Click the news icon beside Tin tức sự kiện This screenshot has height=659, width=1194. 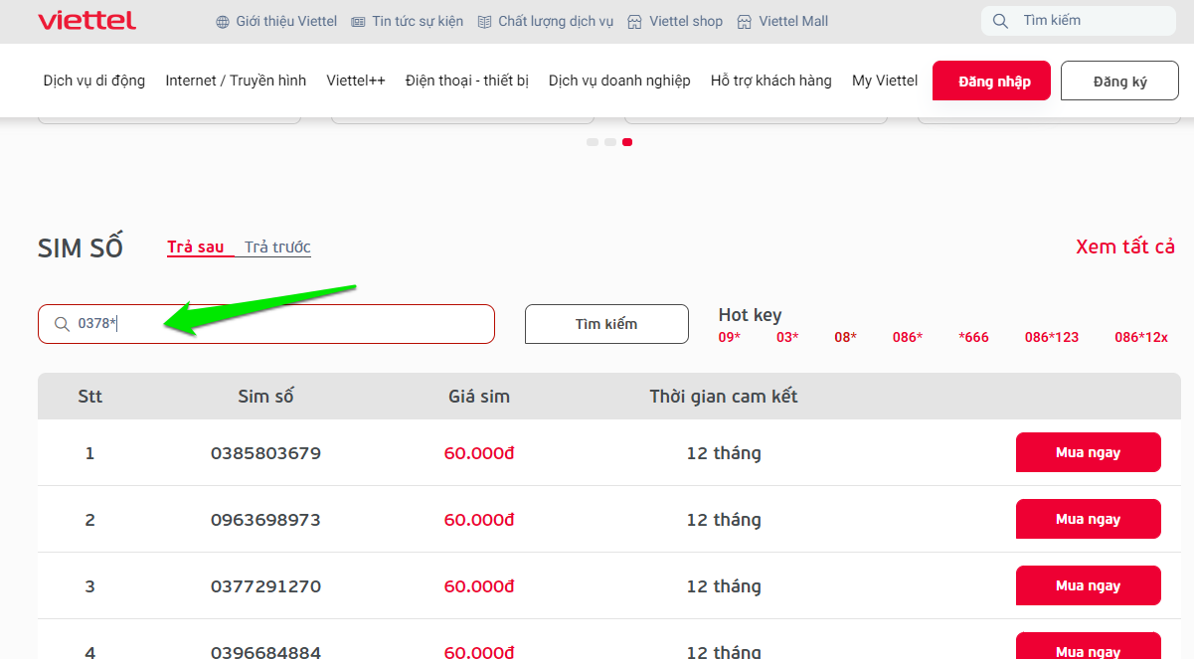tap(359, 22)
